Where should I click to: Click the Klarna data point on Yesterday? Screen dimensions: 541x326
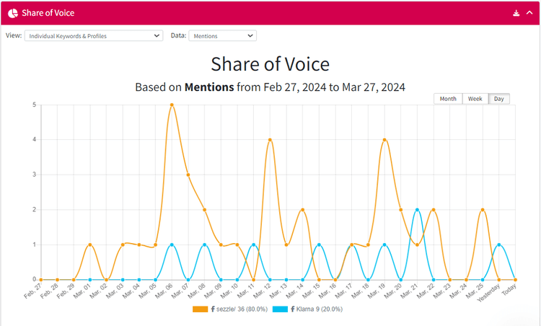(499, 244)
